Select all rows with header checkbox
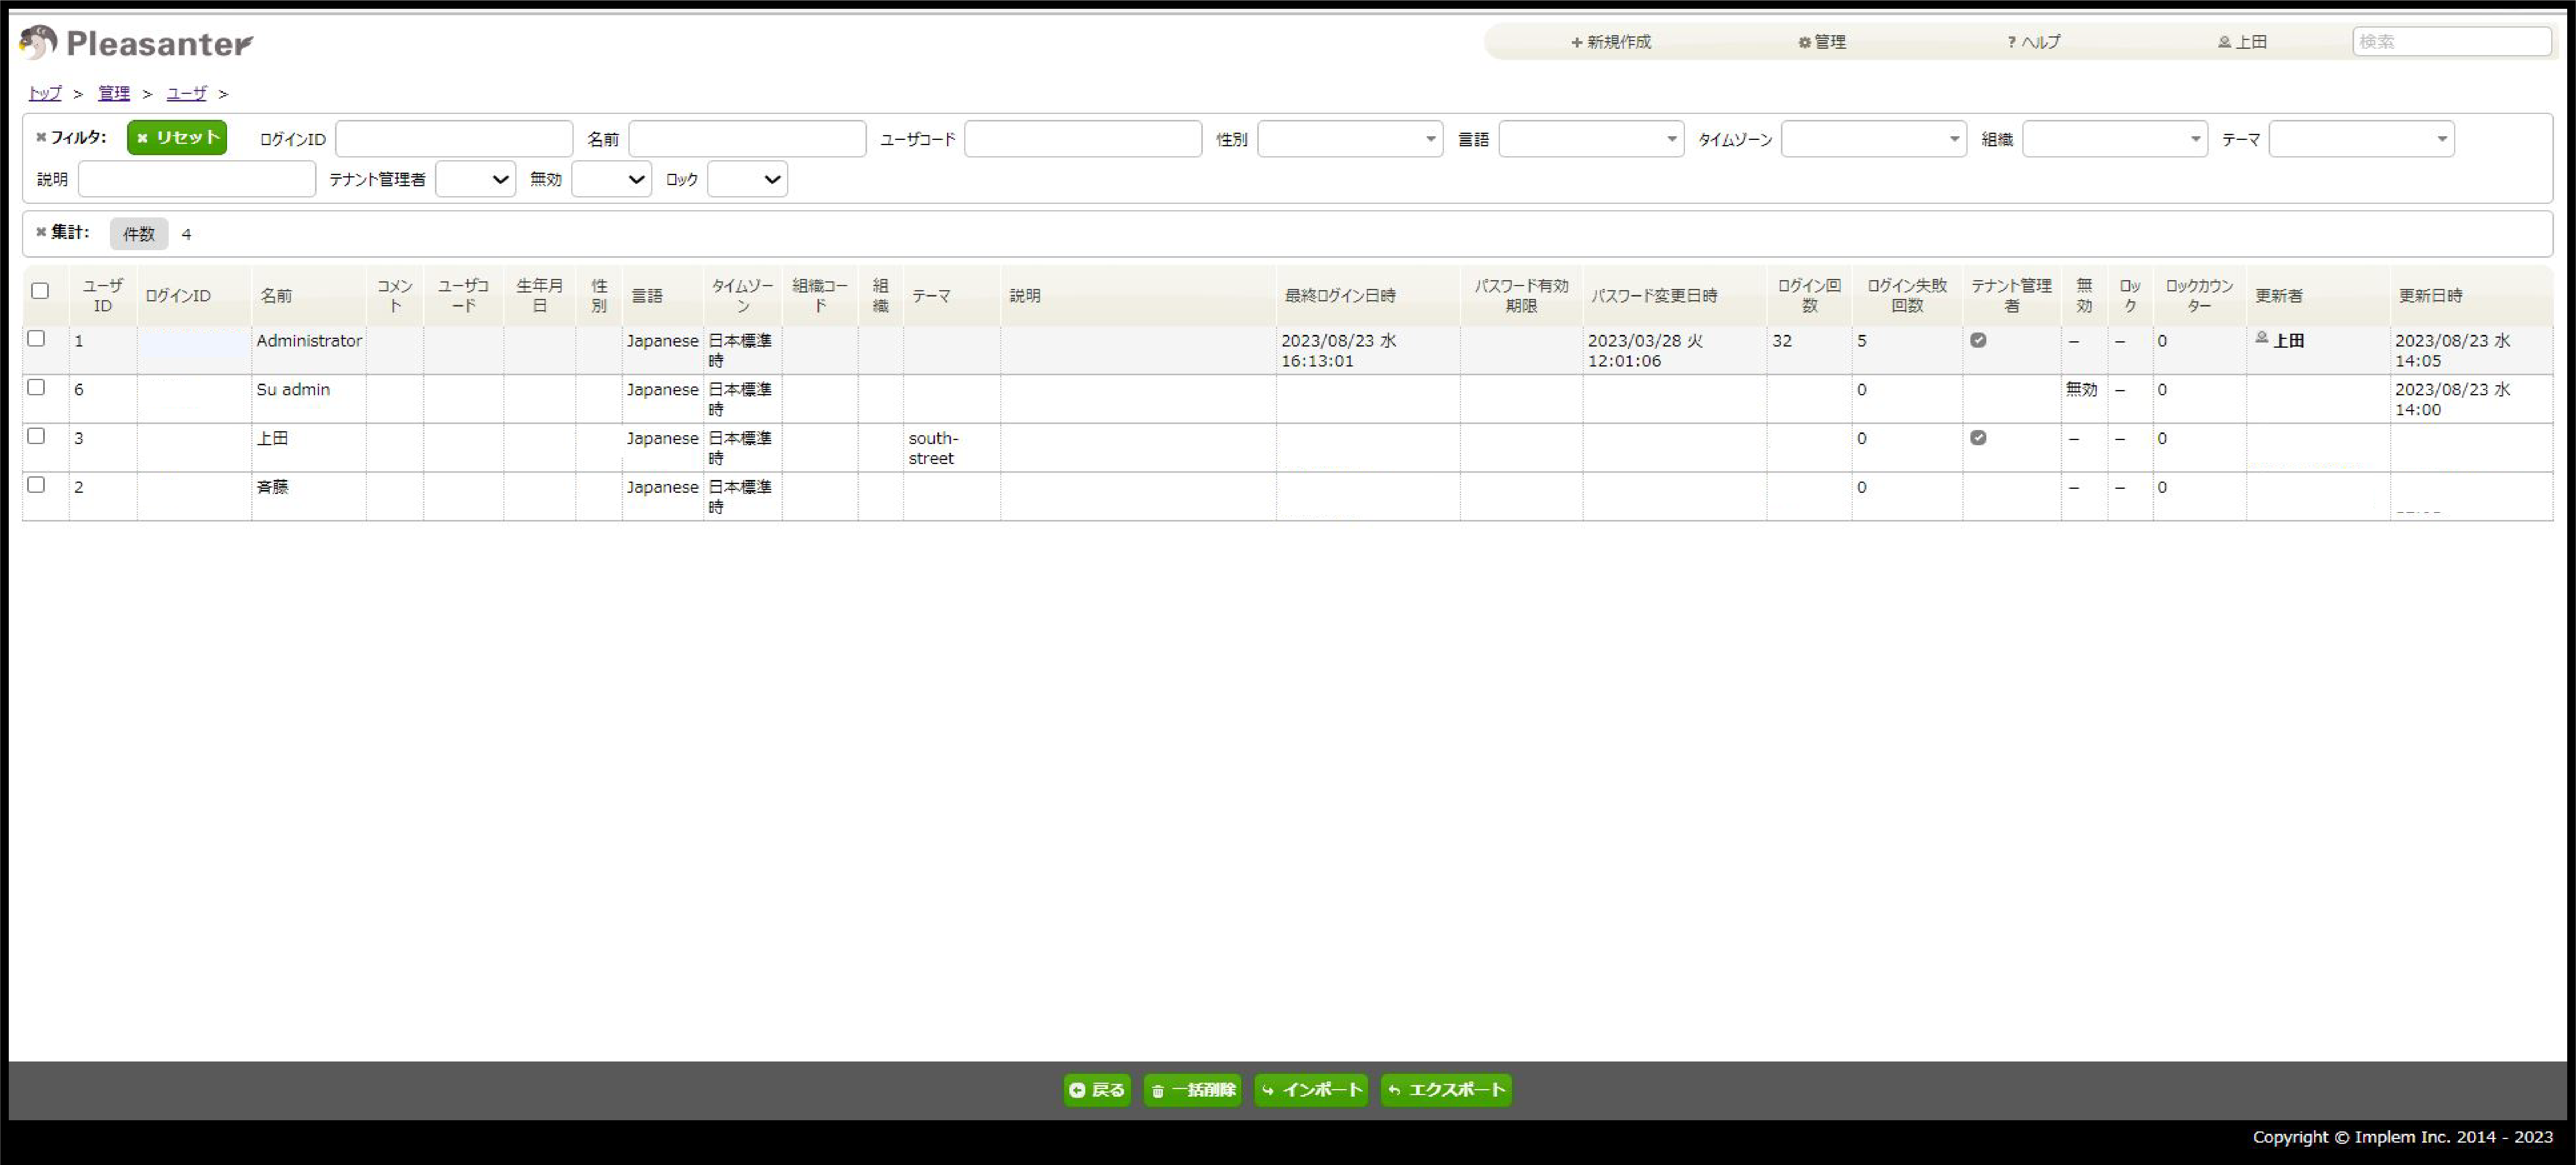The width and height of the screenshot is (2576, 1165). [40, 291]
